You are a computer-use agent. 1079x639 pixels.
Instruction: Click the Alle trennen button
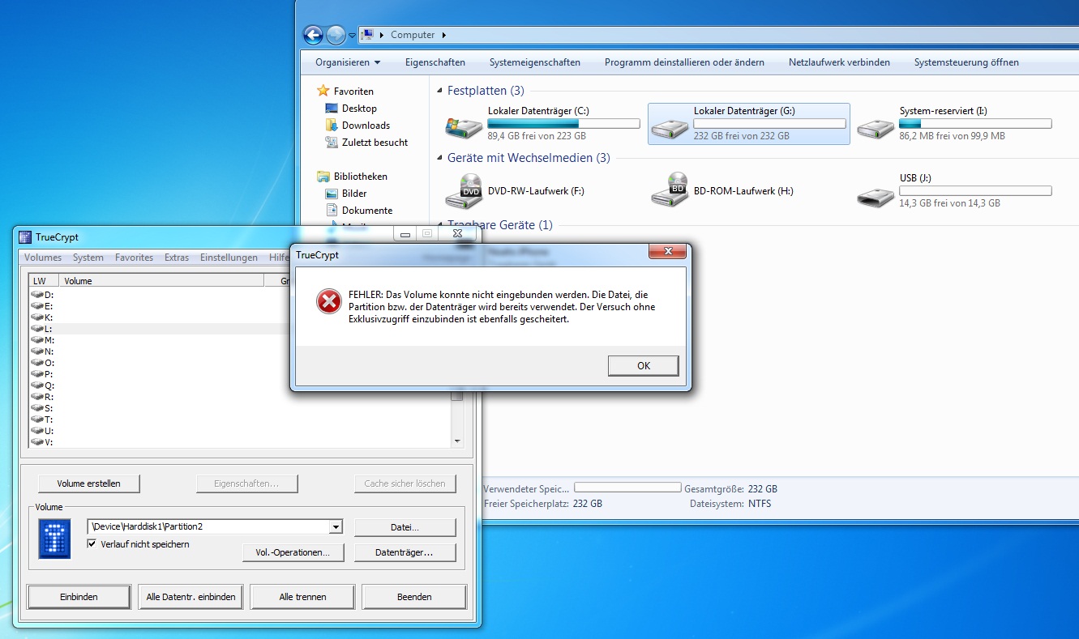(x=302, y=597)
